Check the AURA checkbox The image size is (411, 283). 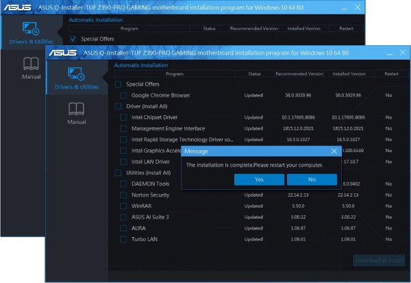[123, 228]
